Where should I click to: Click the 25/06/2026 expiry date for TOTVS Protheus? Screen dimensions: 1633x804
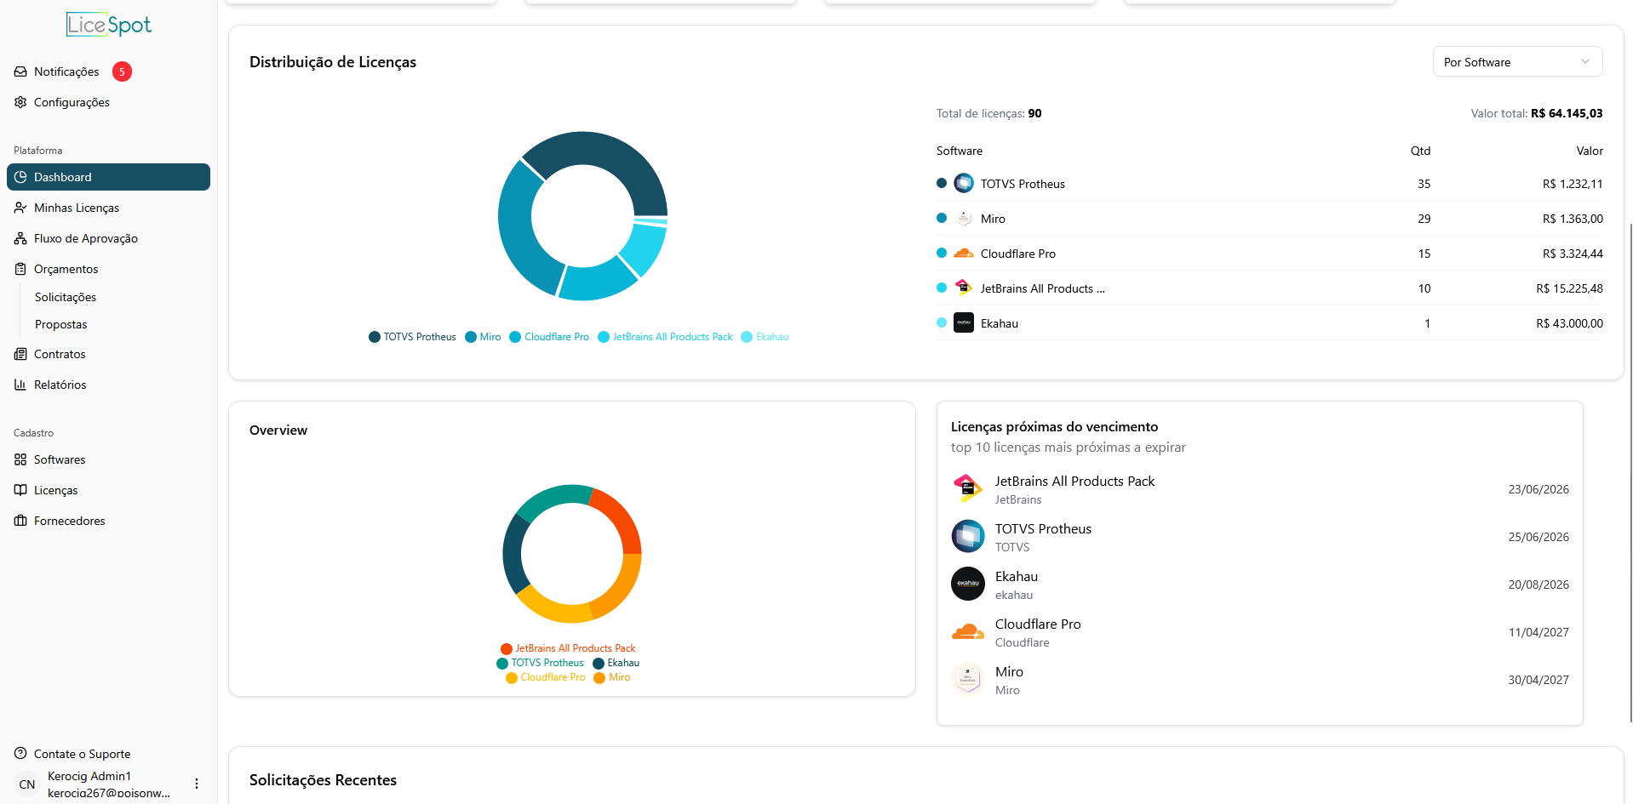[1538, 537]
